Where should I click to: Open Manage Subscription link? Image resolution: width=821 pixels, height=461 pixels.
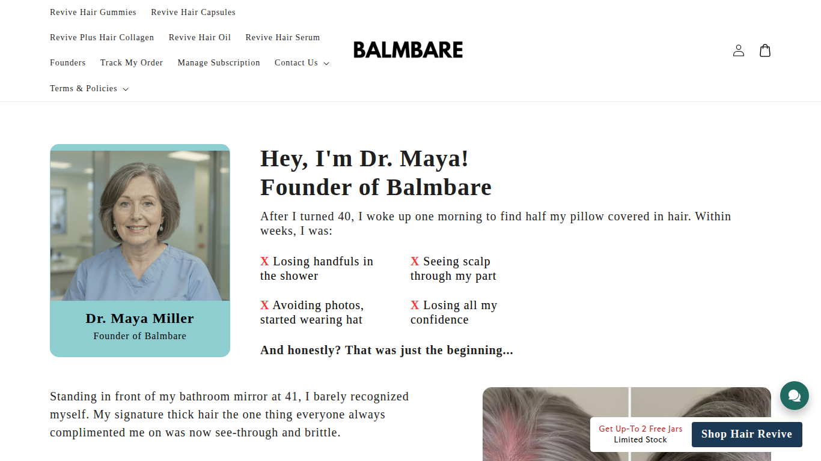point(219,63)
